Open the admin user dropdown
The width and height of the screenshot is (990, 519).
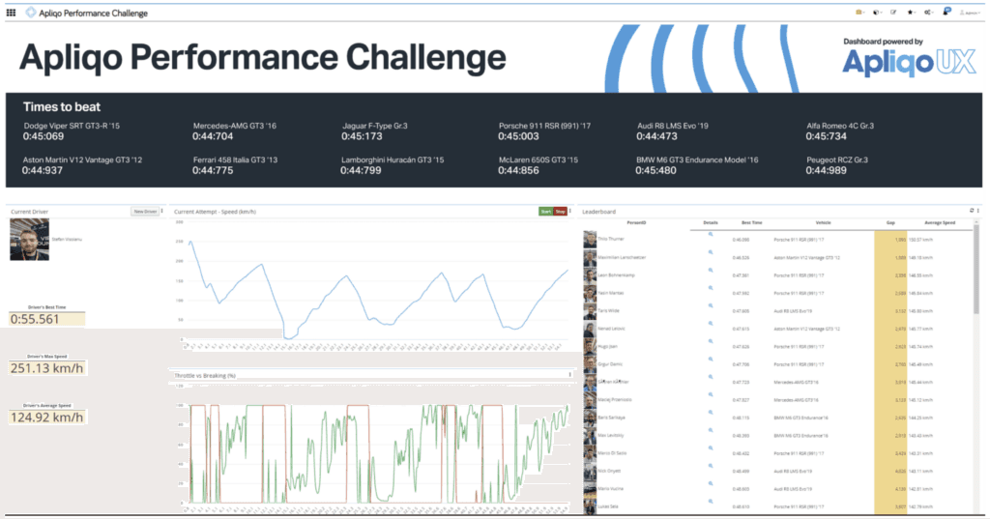tap(970, 13)
